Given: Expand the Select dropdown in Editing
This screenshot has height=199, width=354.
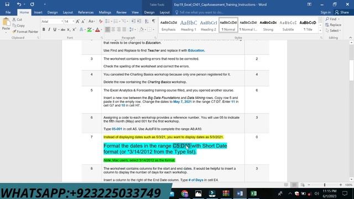Looking at the screenshot, I should pos(340,31).
